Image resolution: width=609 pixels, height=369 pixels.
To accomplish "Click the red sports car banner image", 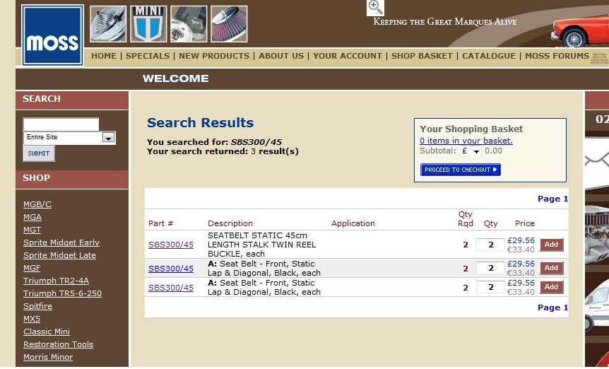I will [580, 30].
